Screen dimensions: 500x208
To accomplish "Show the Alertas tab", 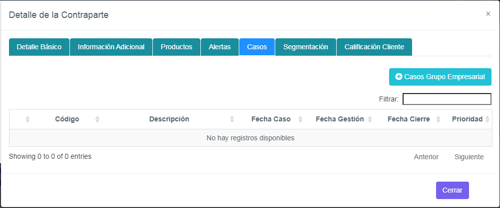I will [220, 47].
